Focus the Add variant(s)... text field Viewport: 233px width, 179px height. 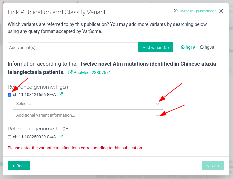(73, 47)
